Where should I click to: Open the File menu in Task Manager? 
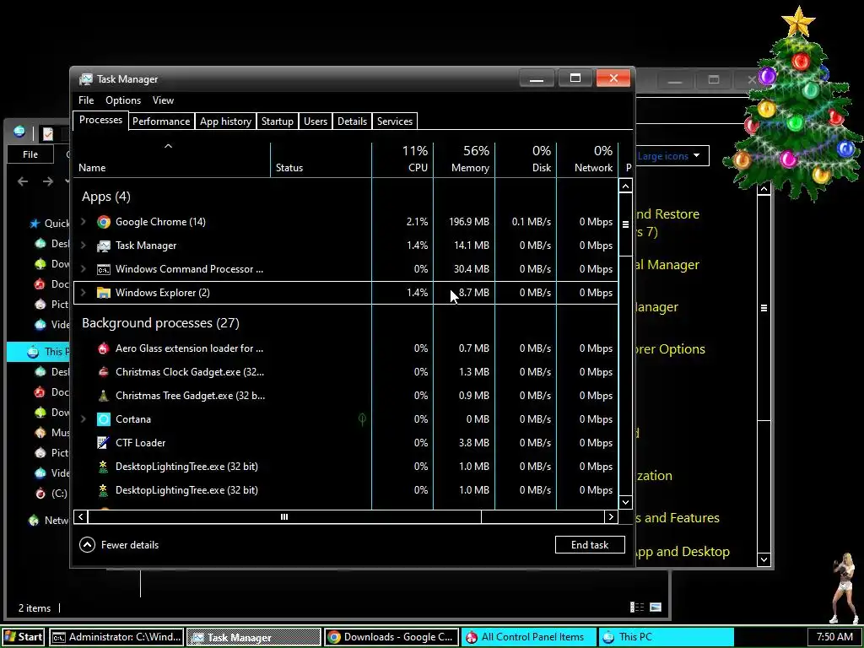click(86, 100)
